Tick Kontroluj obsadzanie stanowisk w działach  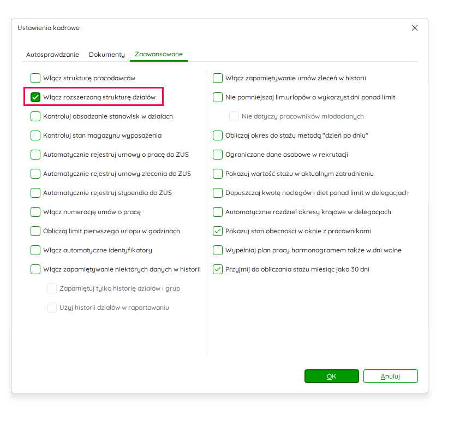click(x=35, y=116)
